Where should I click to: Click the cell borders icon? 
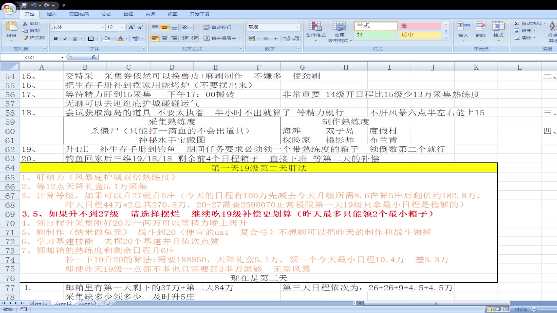pos(91,38)
